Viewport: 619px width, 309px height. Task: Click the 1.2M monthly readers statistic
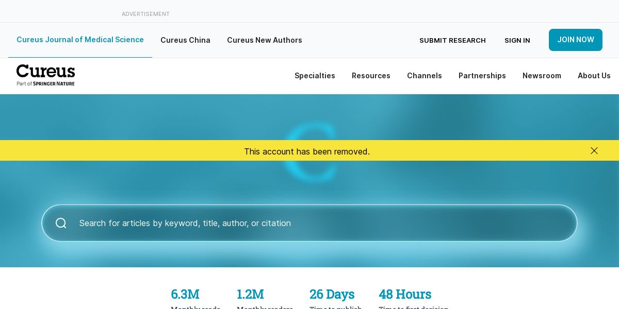265,299
